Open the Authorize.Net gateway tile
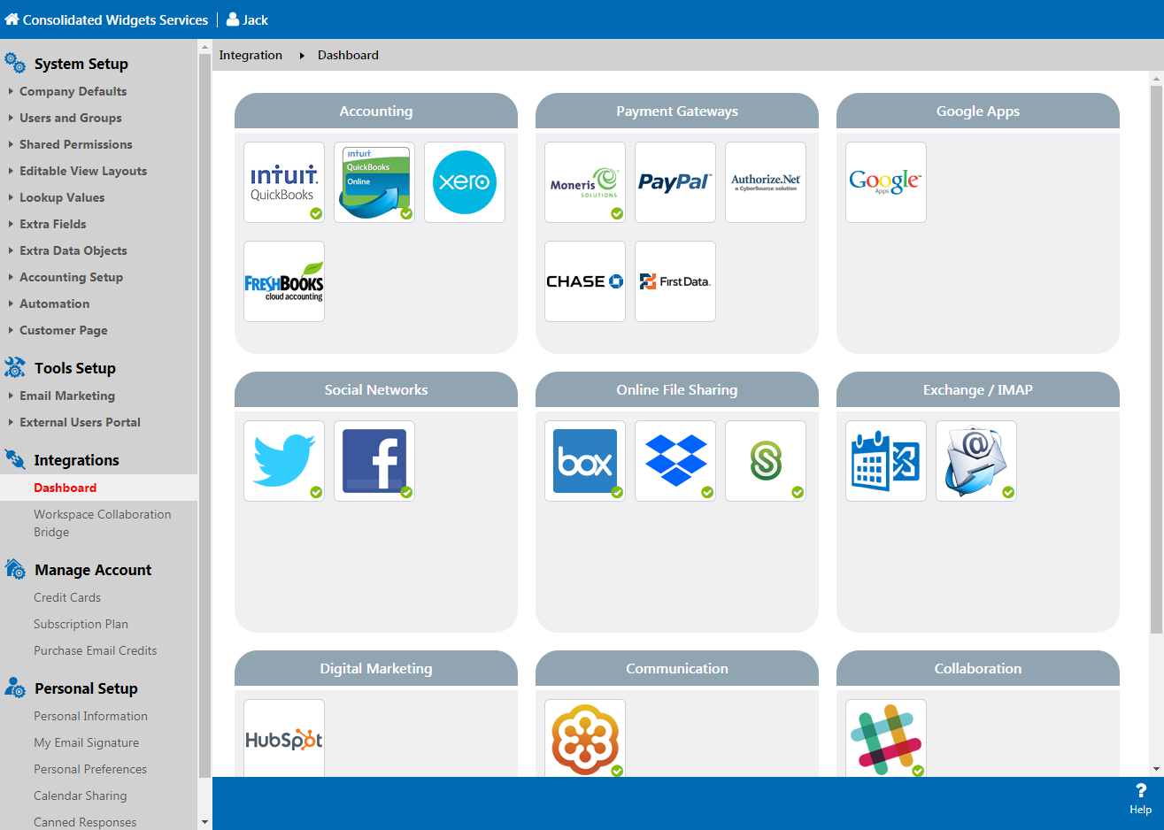The width and height of the screenshot is (1164, 830). click(766, 182)
